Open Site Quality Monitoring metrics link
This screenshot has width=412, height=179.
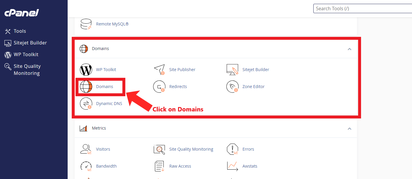pyautogui.click(x=191, y=149)
